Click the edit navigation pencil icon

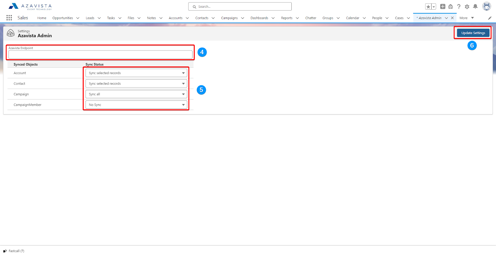tap(490, 18)
